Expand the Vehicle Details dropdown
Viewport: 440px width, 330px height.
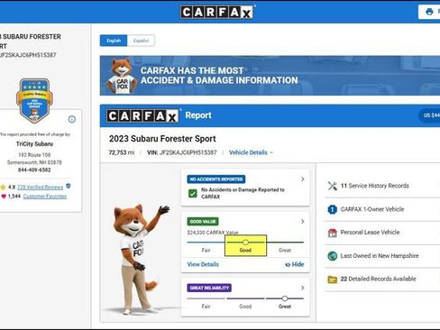[251, 152]
